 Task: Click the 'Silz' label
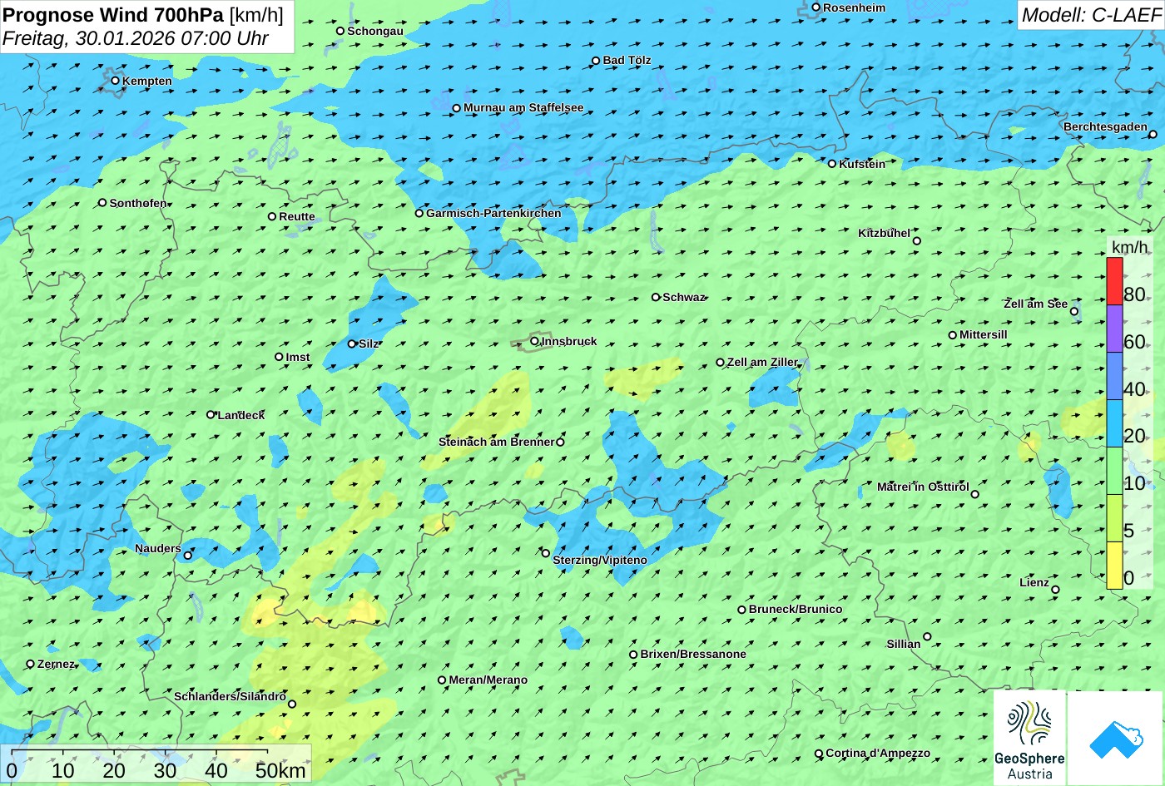pyautogui.click(x=369, y=344)
